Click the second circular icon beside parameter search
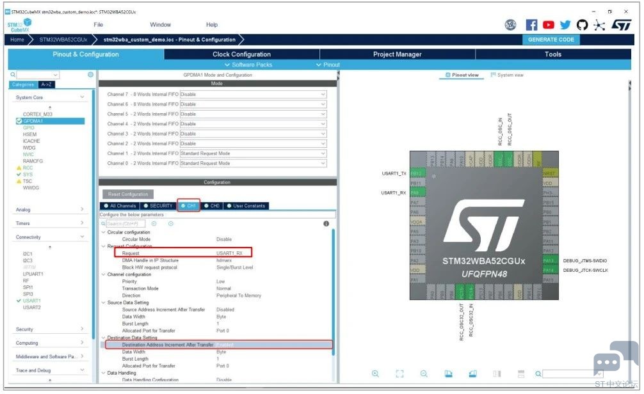 171,224
